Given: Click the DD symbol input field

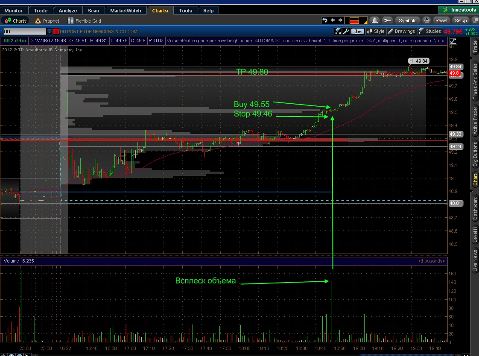Looking at the screenshot, I should pos(24,32).
